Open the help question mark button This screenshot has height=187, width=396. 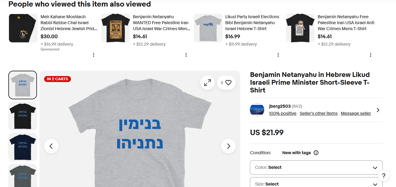coord(384,176)
